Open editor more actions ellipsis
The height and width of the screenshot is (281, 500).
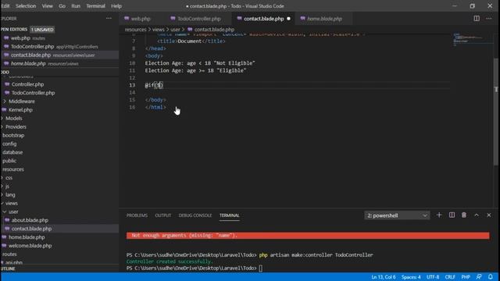click(489, 19)
